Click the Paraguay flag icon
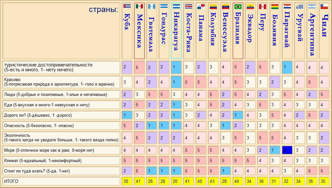The height and width of the screenshot is (188, 332). coord(287,6)
